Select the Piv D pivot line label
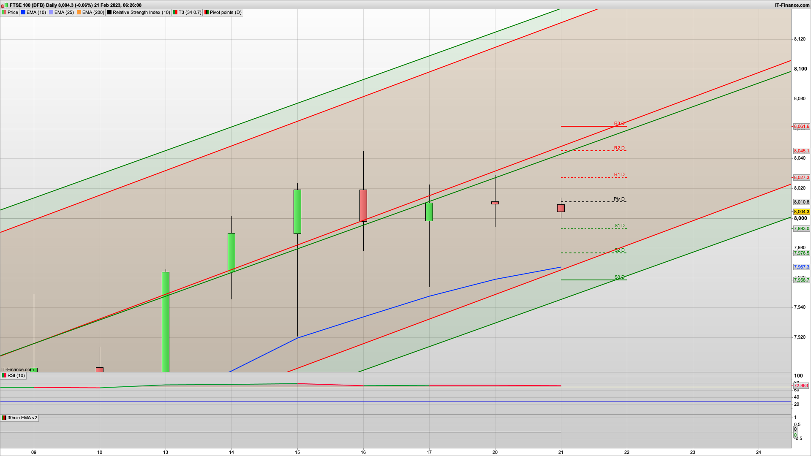The width and height of the screenshot is (811, 456). pyautogui.click(x=619, y=199)
